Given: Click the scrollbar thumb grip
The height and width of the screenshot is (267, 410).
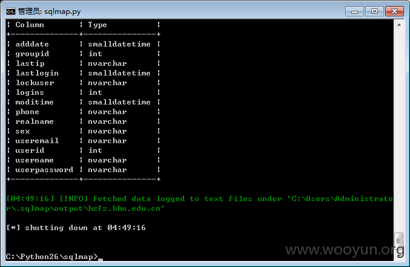Looking at the screenshot, I should click(x=398, y=240).
